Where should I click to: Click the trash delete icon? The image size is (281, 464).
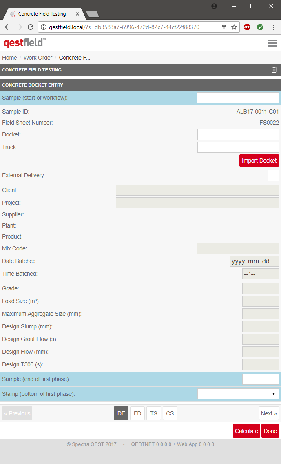click(274, 70)
